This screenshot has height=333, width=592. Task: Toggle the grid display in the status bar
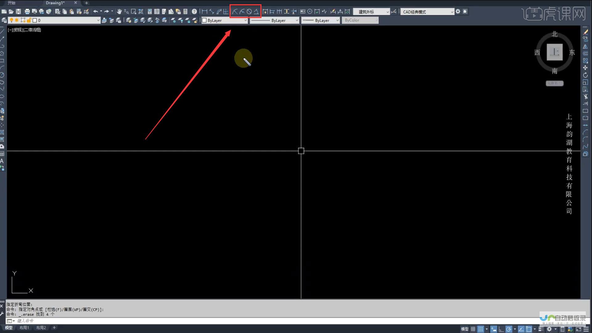tap(473, 329)
